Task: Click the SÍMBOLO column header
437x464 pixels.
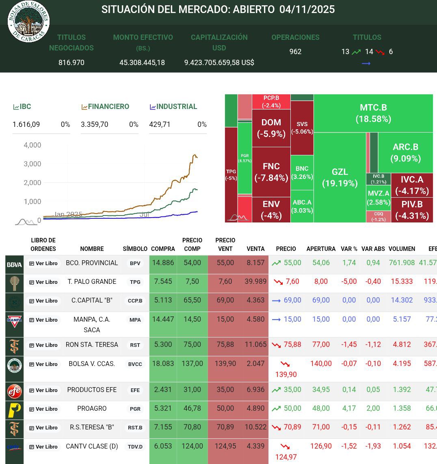Action: [x=135, y=249]
